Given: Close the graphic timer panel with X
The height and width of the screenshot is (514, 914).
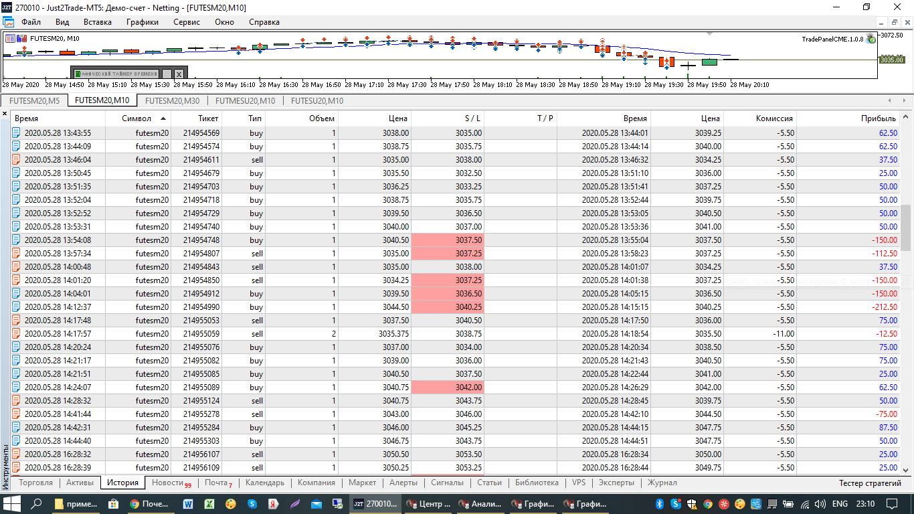Looking at the screenshot, I should click(x=179, y=74).
